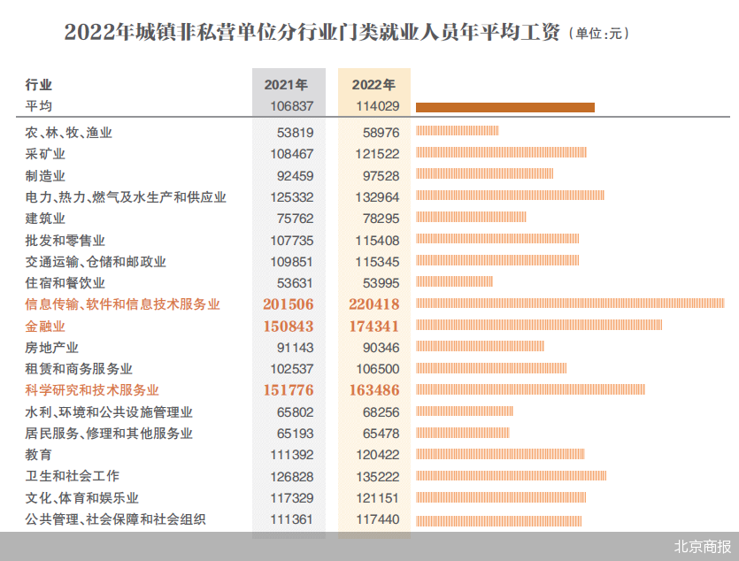Click the striped bar for 住宿和餐饮业
Viewport: 739px width, 561px height.
tap(454, 282)
